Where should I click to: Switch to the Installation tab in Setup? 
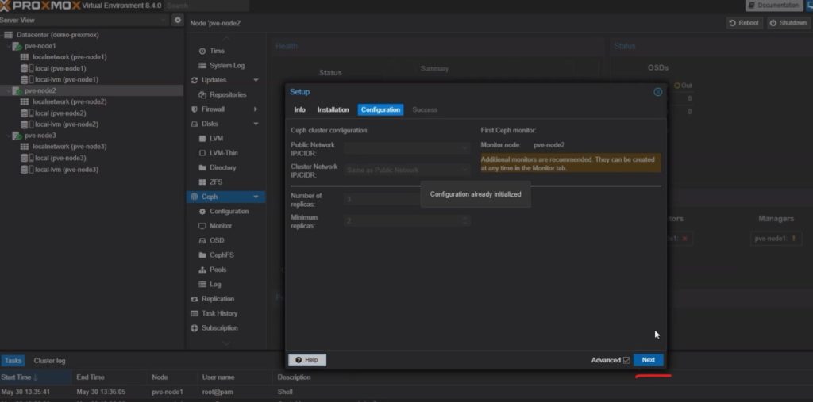click(333, 110)
